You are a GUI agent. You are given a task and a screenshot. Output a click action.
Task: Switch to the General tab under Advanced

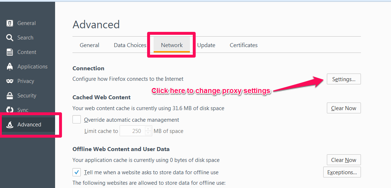coord(90,45)
